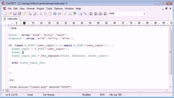
Task: Click the horizontal scrollbar right arrow
Action: click(x=167, y=90)
